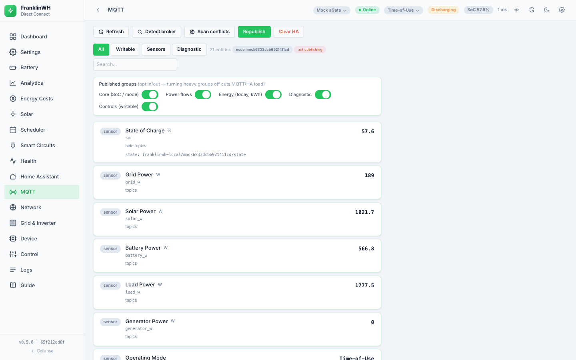Expand topics for Battery Power sensor
The height and width of the screenshot is (360, 576).
coord(131,264)
